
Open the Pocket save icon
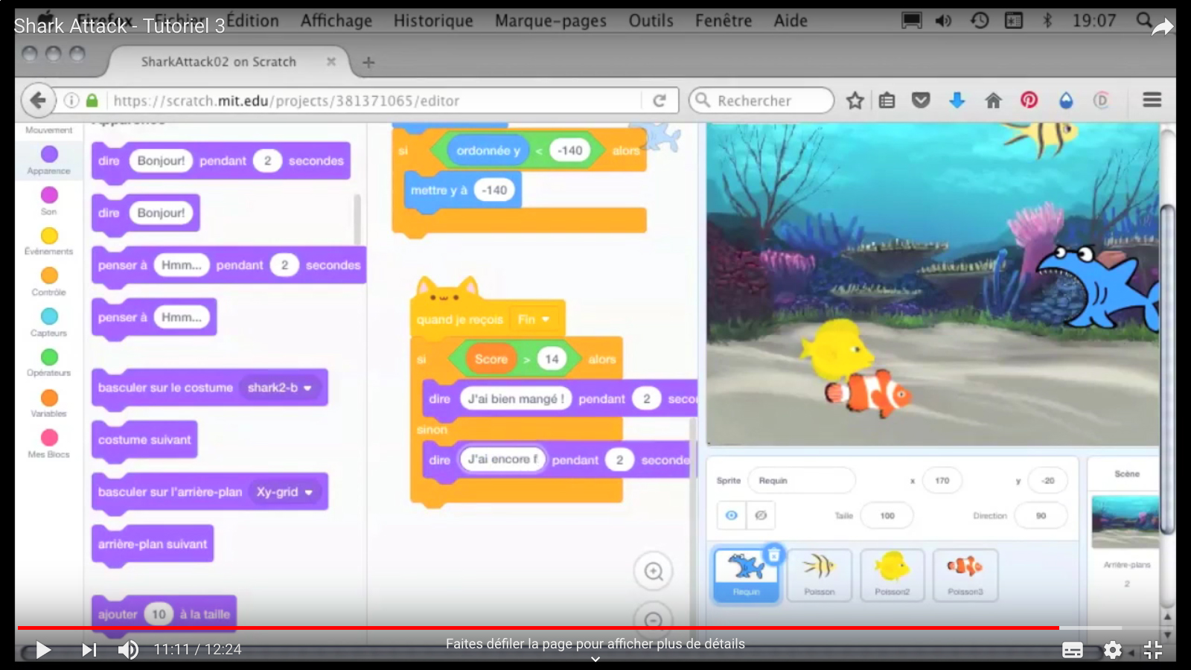tap(921, 100)
